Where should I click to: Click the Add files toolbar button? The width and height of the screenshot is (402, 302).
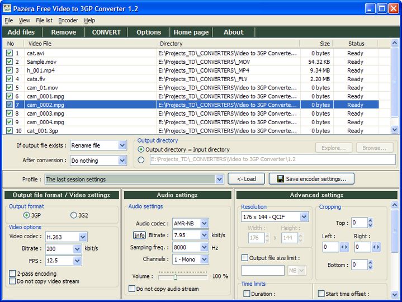(21, 32)
